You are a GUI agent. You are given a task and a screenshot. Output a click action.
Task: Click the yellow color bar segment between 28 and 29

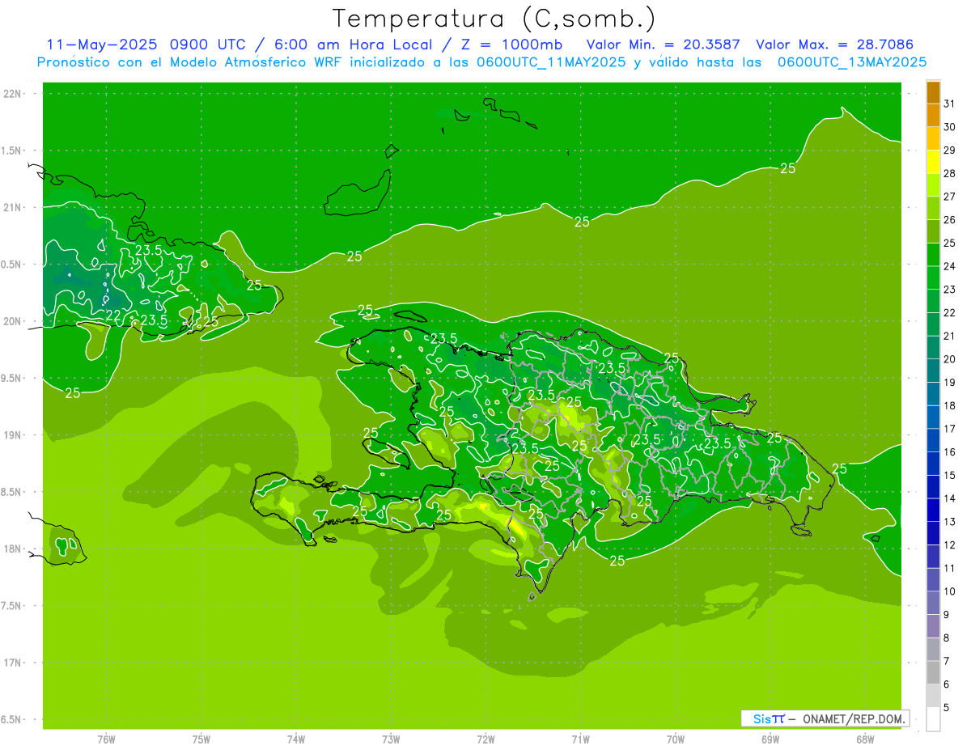pos(933,163)
